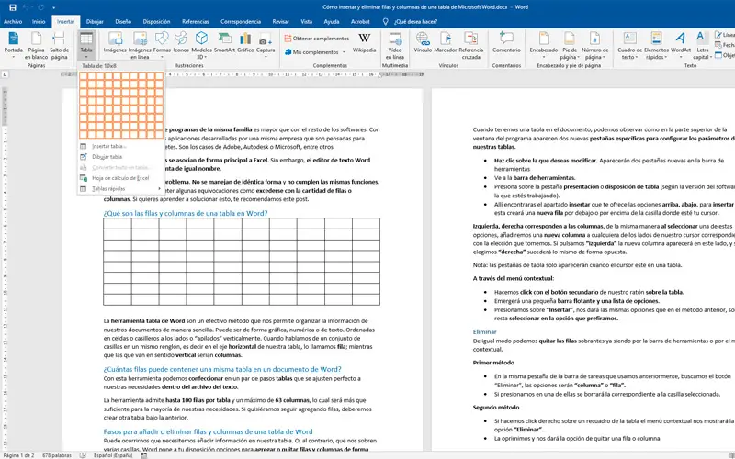Click the Salto de página icon
Screen dimensions: 735x459
(60, 39)
